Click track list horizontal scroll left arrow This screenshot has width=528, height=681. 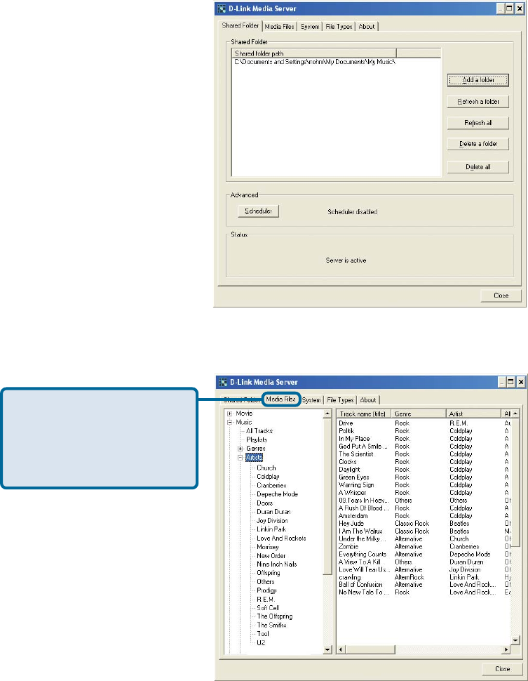[x=341, y=649]
